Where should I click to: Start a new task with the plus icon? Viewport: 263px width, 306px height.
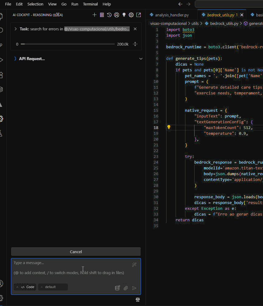click(x=94, y=15)
